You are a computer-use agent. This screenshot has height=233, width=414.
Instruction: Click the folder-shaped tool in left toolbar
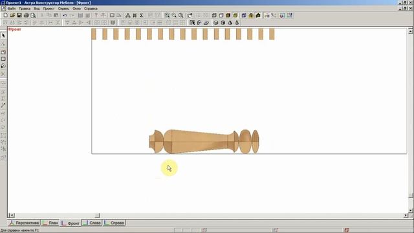[3, 52]
